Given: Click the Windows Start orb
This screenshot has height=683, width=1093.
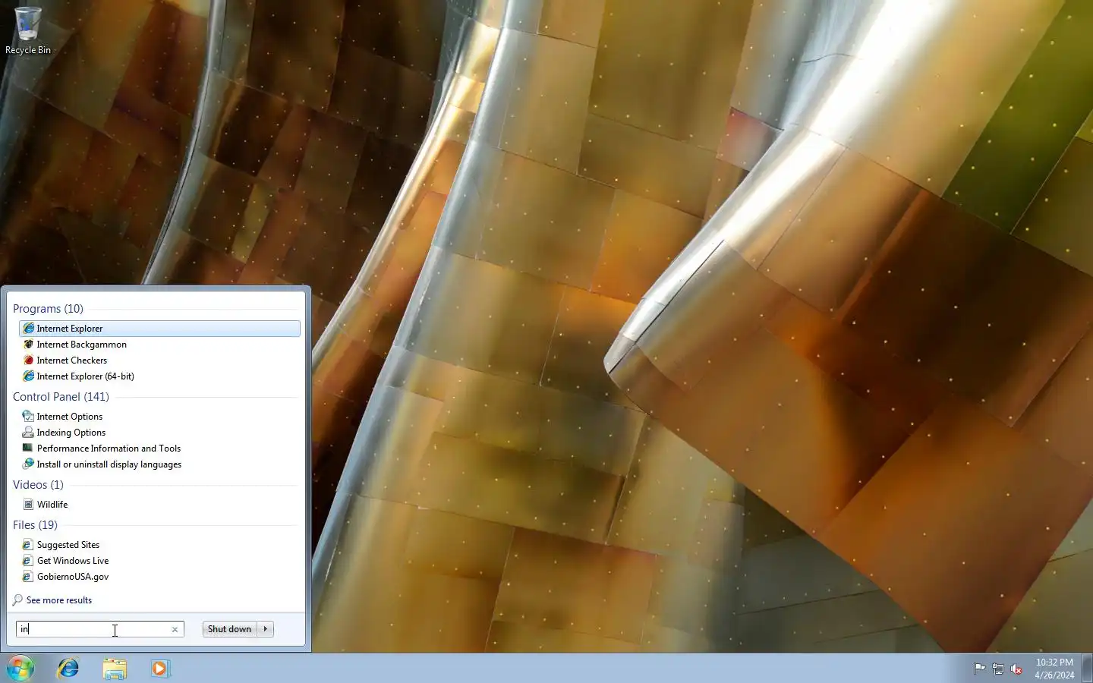Looking at the screenshot, I should 20,669.
